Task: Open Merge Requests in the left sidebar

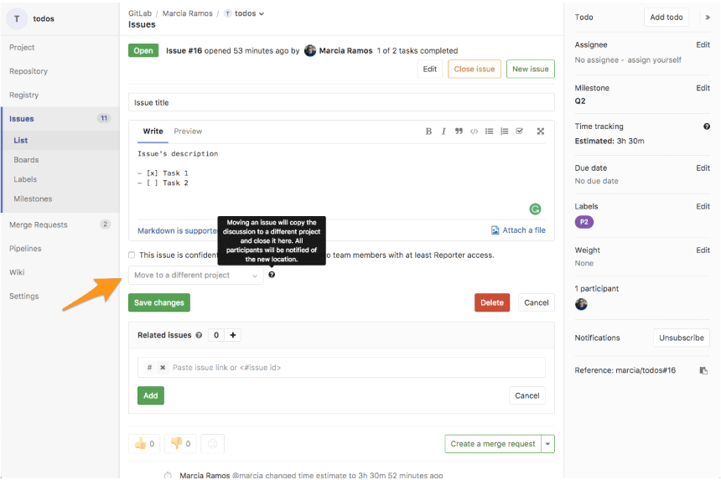Action: tap(39, 225)
